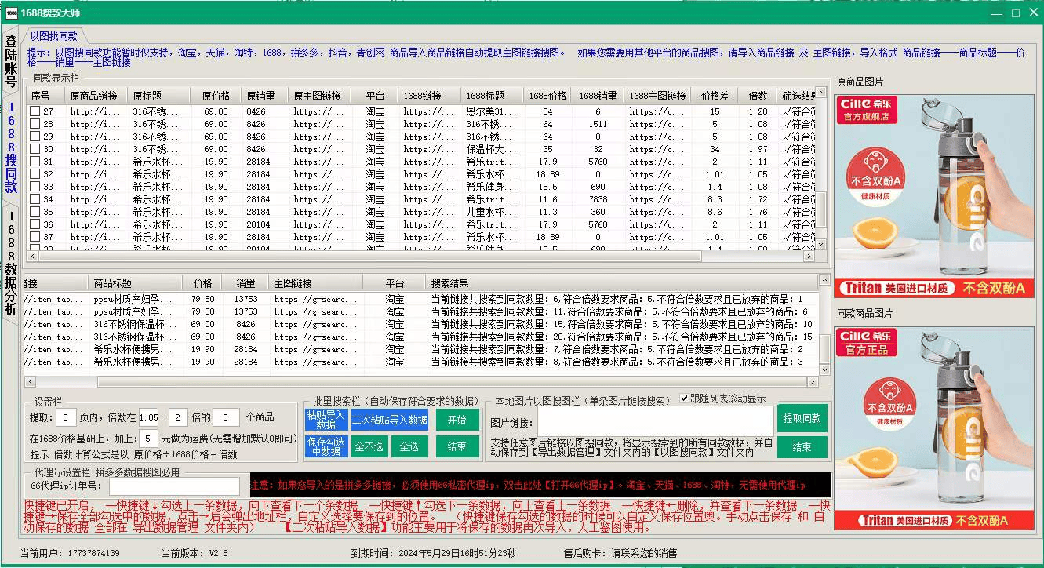Click the 1688 app icon in title bar

click(x=12, y=13)
